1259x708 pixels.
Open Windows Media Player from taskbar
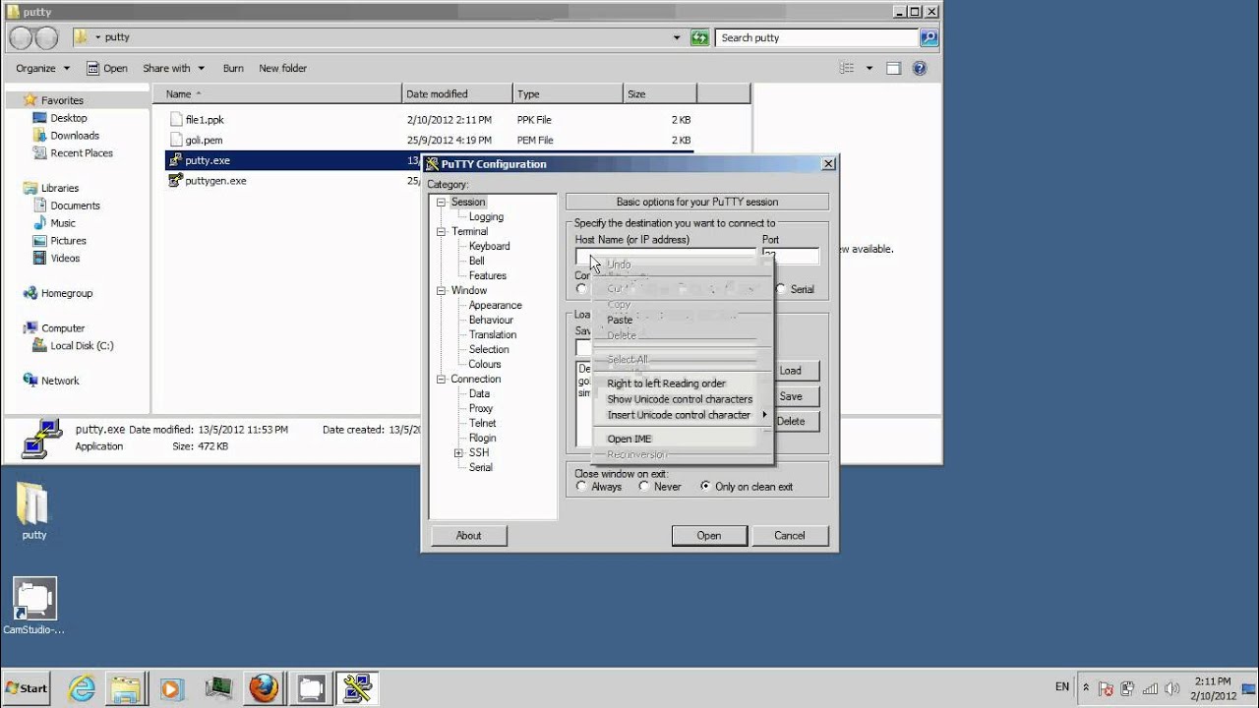pyautogui.click(x=171, y=688)
